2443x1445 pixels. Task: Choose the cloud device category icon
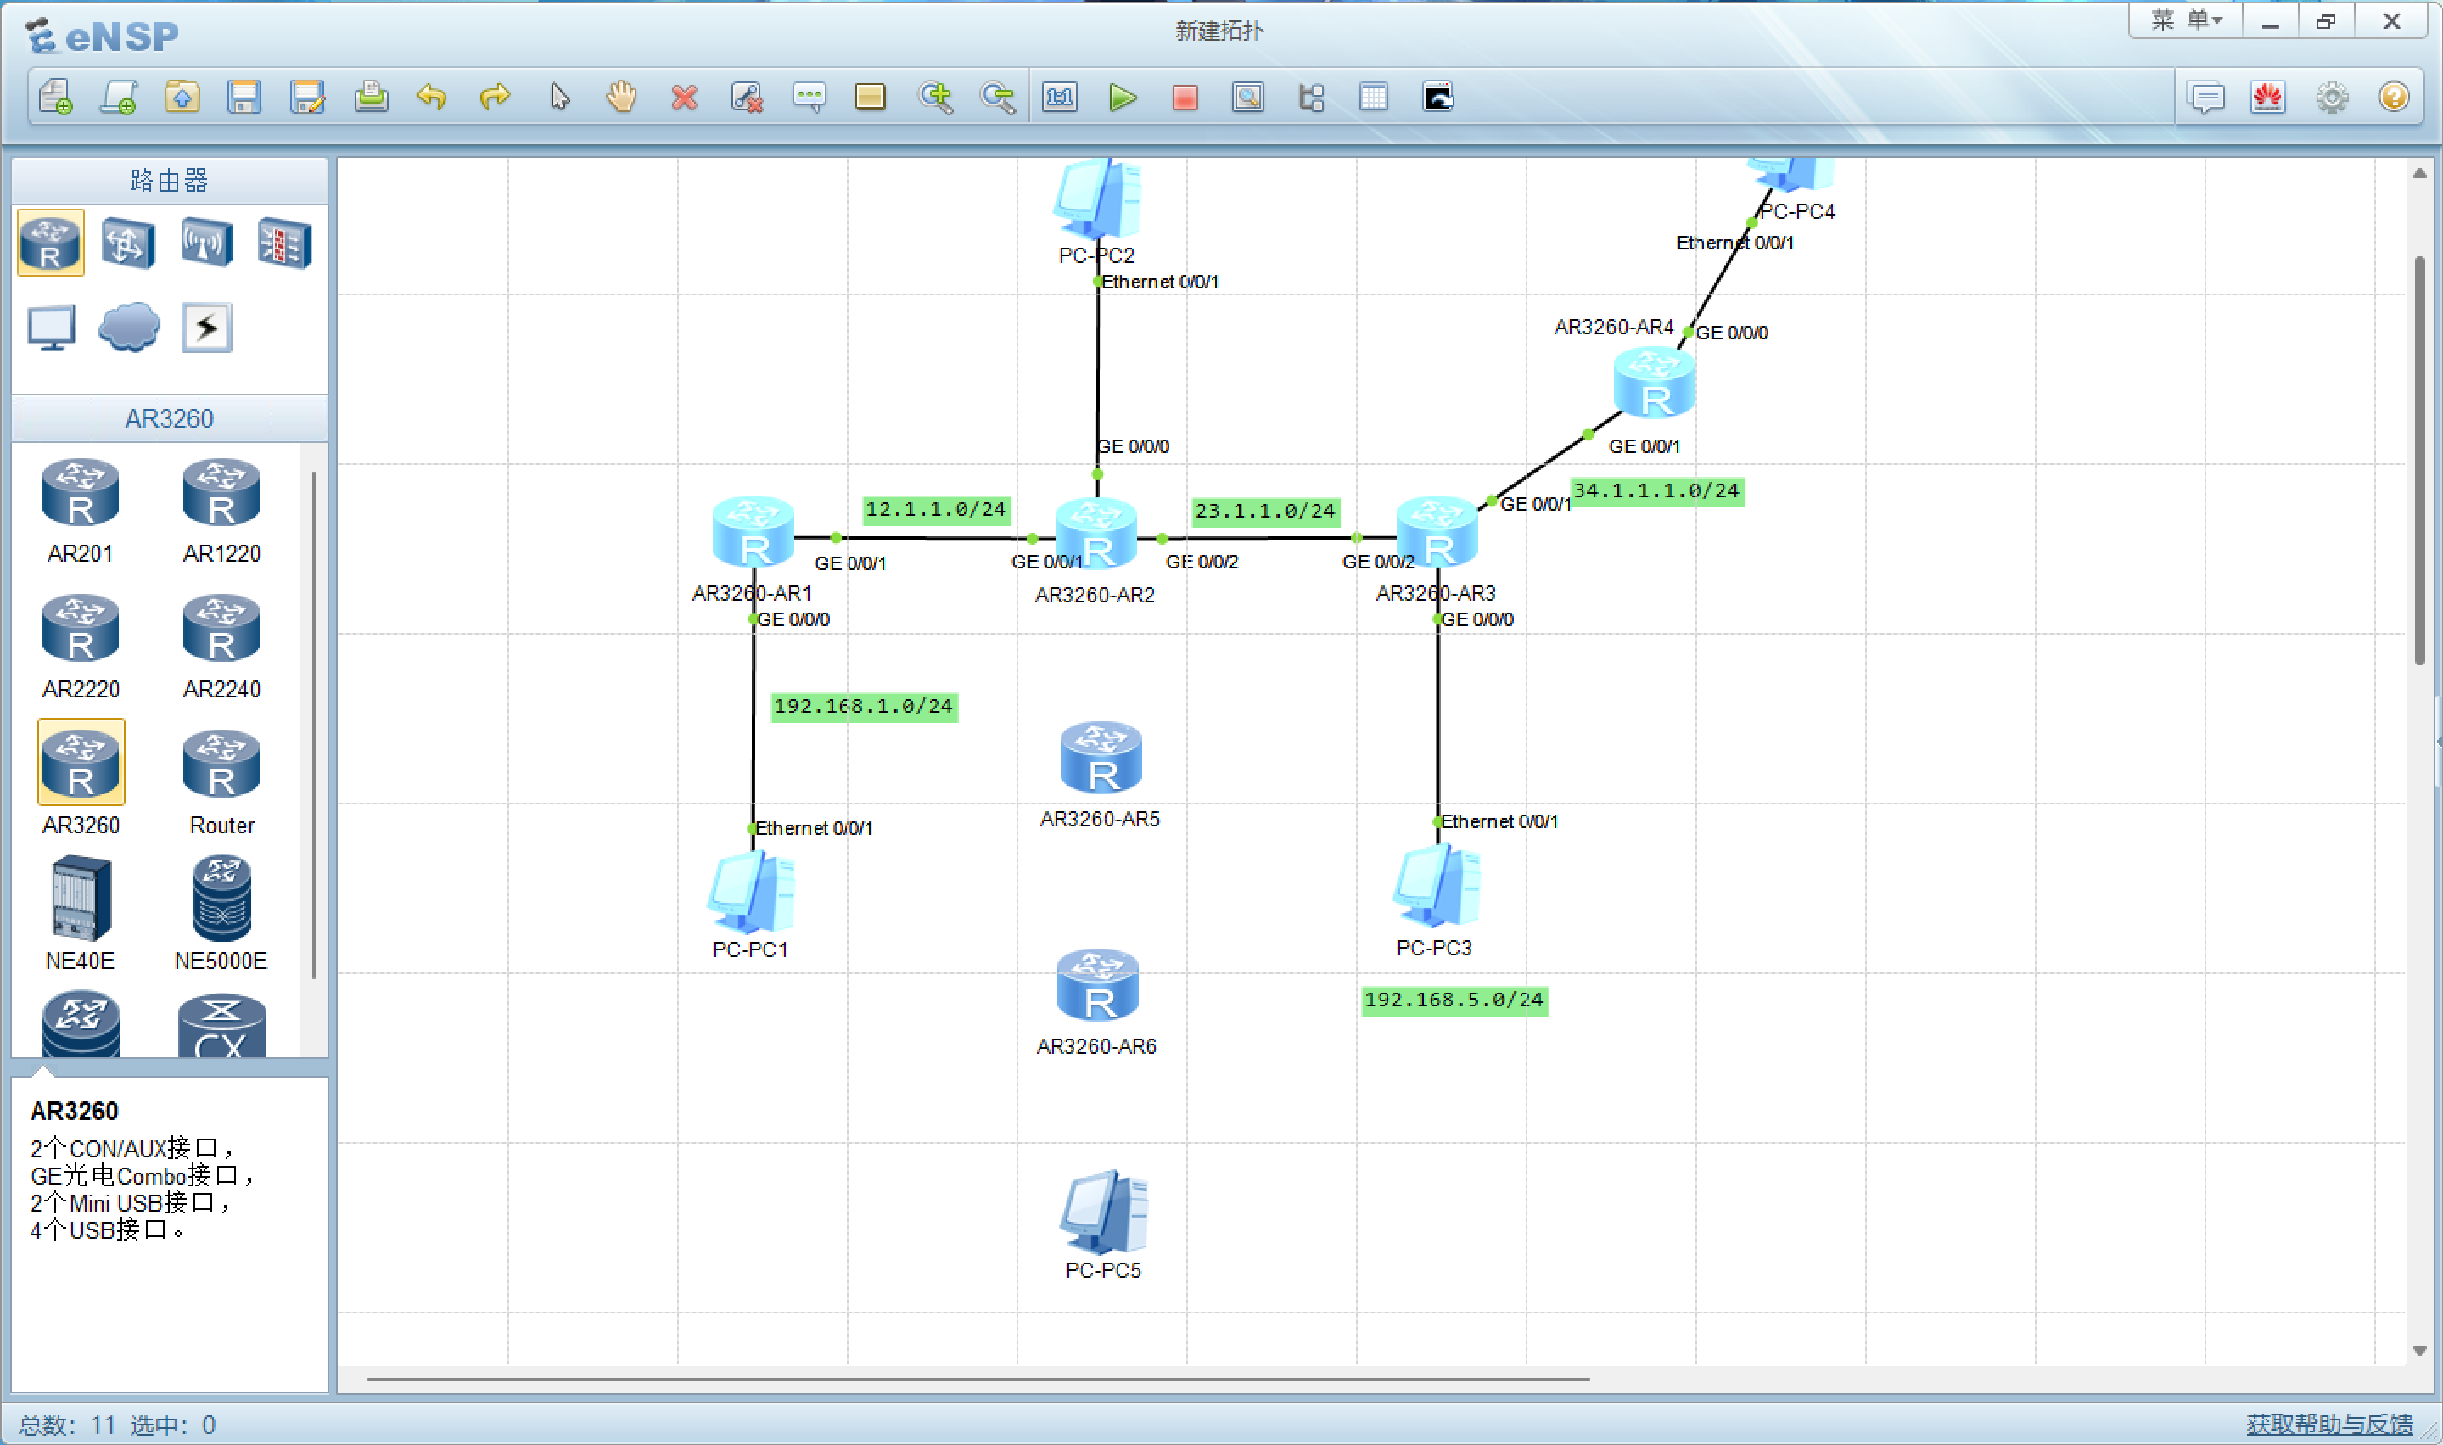click(x=128, y=328)
